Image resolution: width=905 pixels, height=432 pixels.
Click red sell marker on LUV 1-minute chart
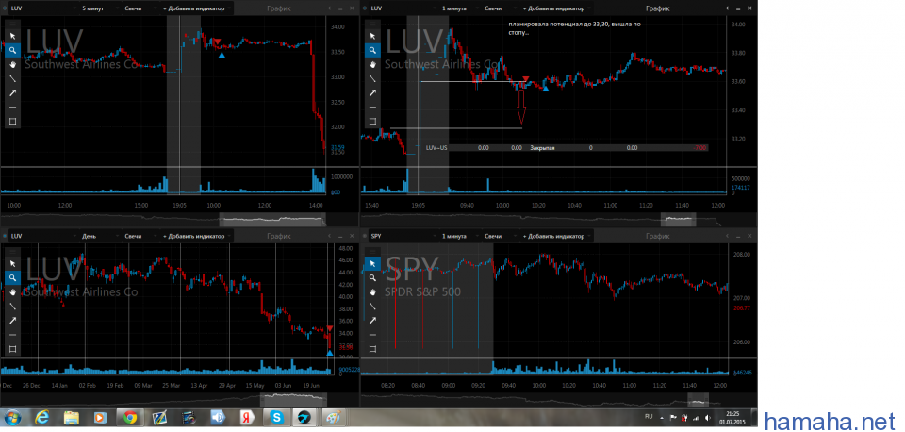525,78
